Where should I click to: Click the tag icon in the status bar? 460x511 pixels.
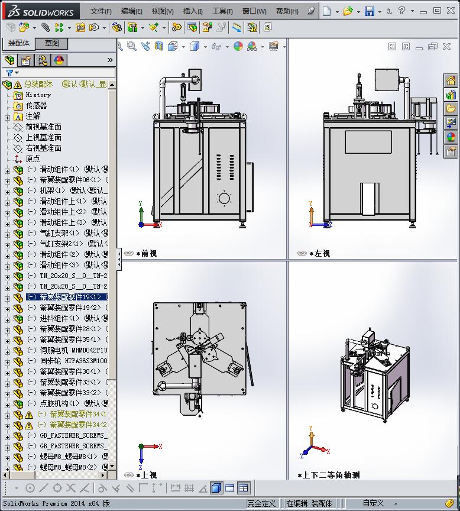coord(449,503)
